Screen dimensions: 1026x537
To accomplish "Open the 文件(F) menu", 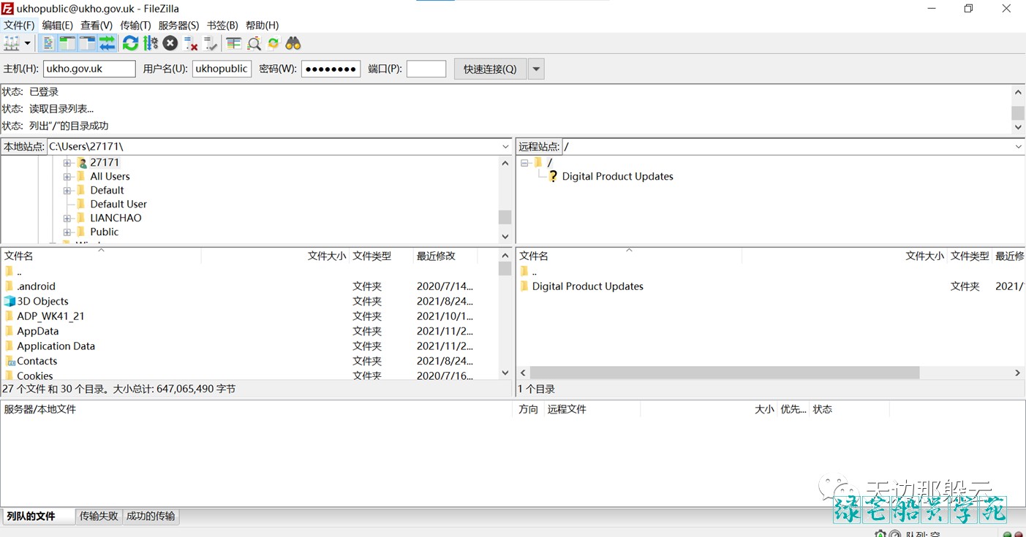I will (x=19, y=25).
